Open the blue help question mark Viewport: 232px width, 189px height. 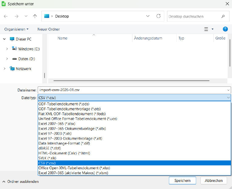pyautogui.click(x=225, y=29)
